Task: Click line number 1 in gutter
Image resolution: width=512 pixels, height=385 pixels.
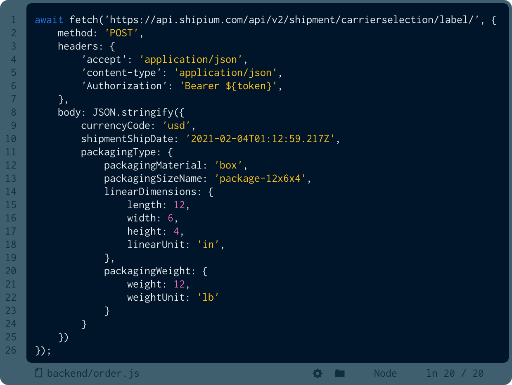Action: pos(14,20)
